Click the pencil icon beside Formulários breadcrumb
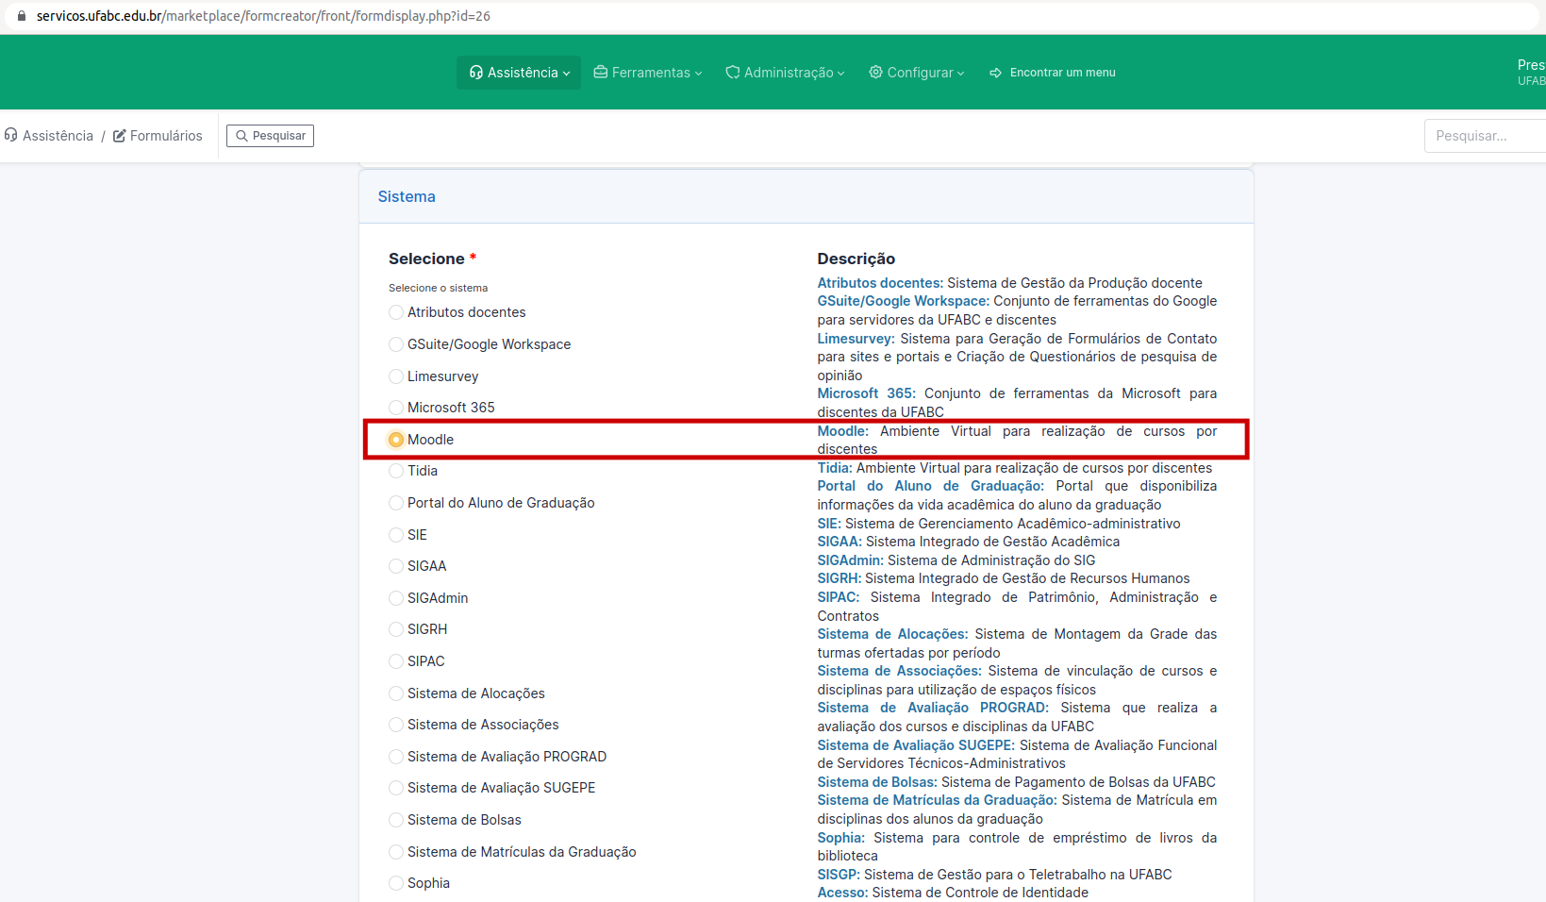The height and width of the screenshot is (902, 1546). (x=118, y=135)
